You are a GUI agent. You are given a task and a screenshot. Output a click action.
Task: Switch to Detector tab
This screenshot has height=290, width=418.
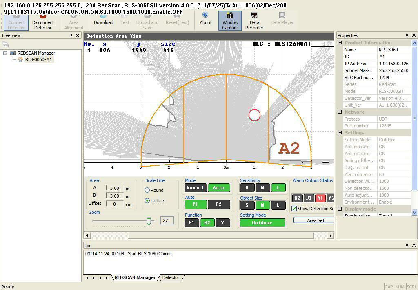[x=171, y=277]
